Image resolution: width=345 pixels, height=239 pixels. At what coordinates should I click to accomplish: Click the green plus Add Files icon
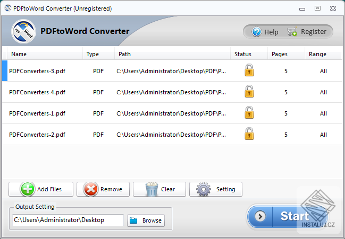pyautogui.click(x=28, y=189)
